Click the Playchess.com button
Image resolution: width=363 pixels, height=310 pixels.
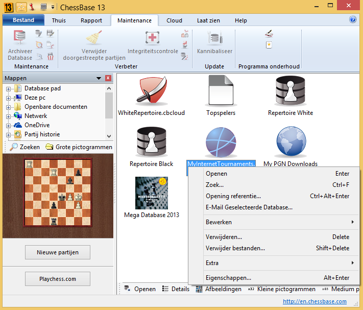coord(58,279)
